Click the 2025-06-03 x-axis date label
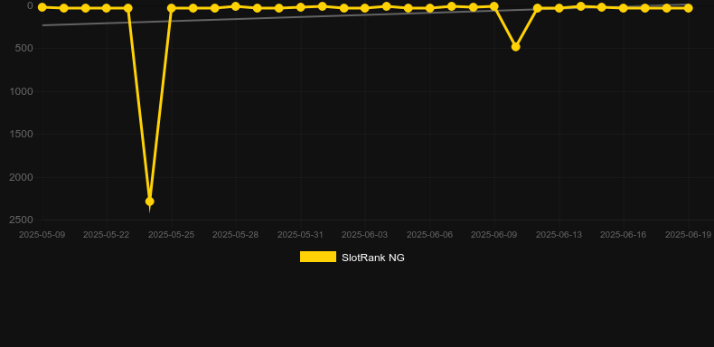 point(365,235)
